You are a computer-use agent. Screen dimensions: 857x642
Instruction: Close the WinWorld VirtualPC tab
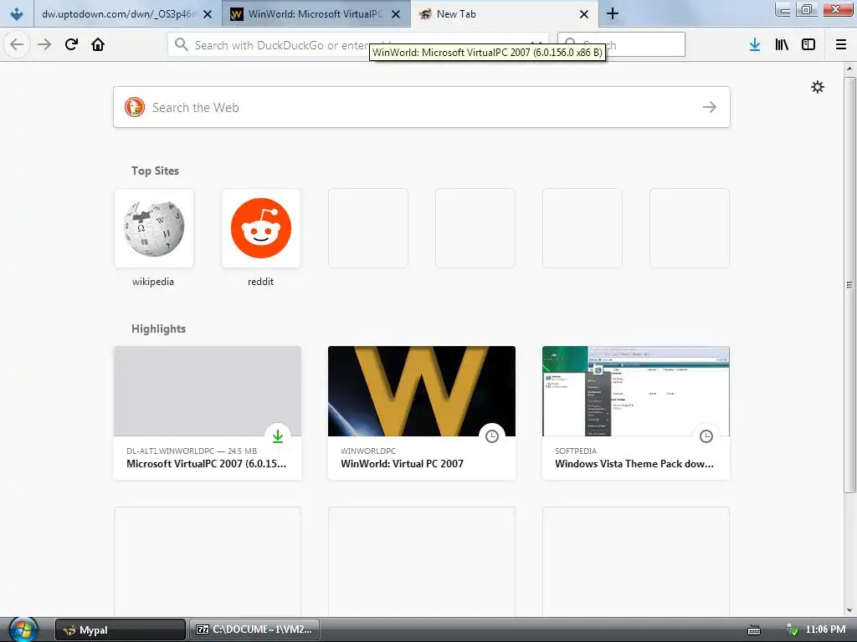tap(396, 14)
